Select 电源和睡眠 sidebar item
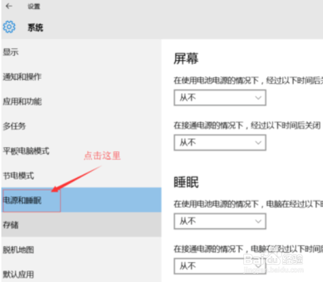This screenshot has height=282, width=323. (81, 200)
